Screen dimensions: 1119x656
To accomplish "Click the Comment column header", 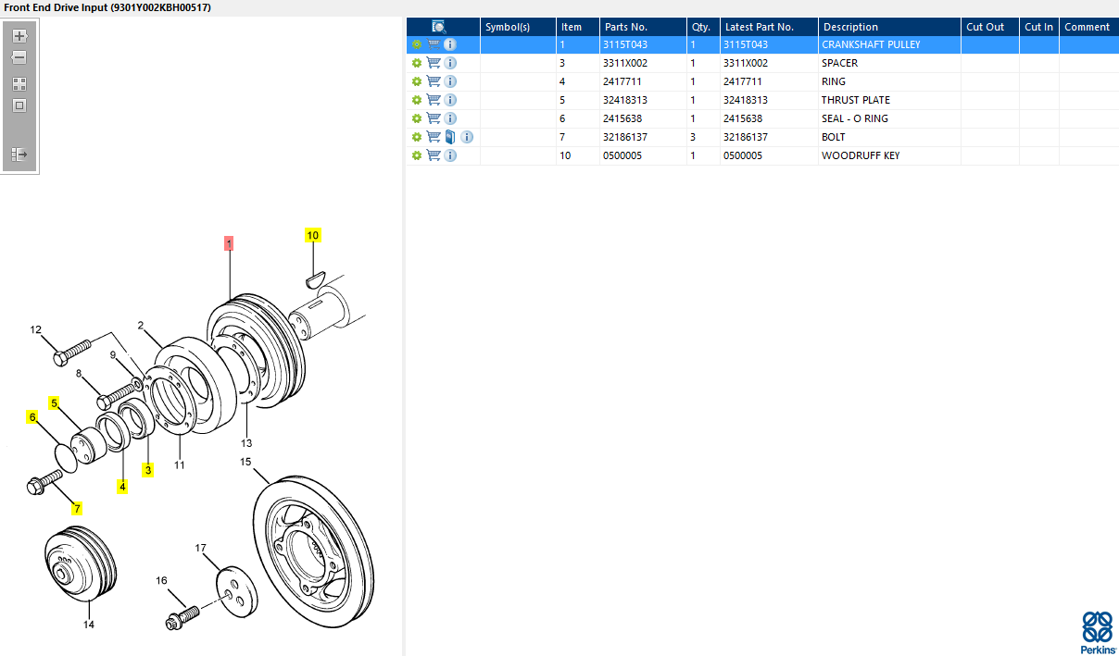I will point(1088,27).
